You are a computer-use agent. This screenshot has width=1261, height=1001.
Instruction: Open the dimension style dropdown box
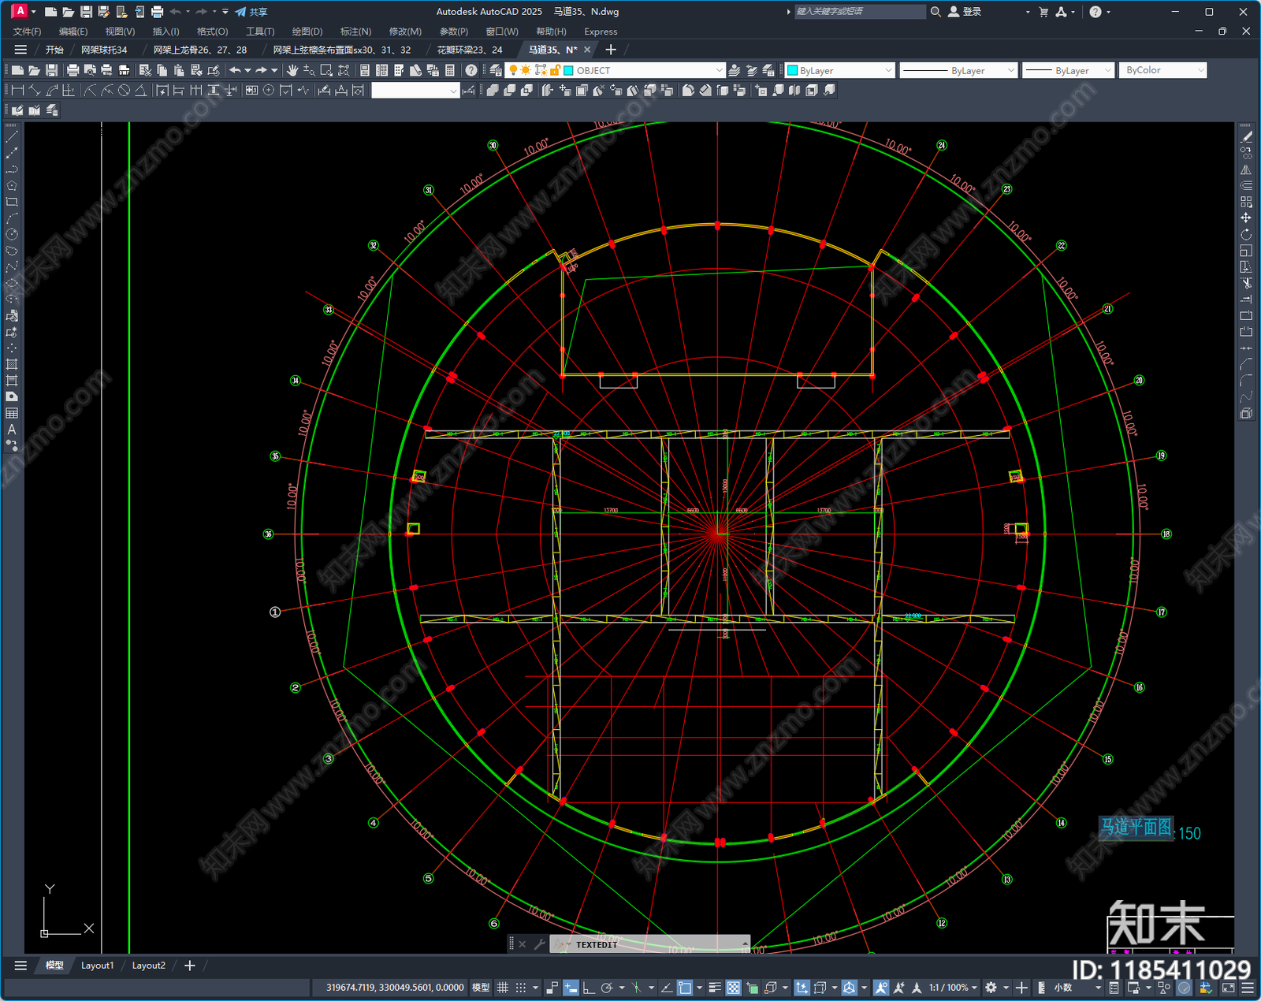[x=415, y=91]
